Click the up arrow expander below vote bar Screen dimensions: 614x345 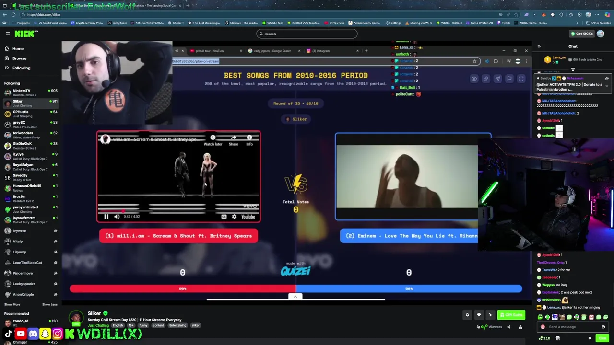pyautogui.click(x=295, y=297)
